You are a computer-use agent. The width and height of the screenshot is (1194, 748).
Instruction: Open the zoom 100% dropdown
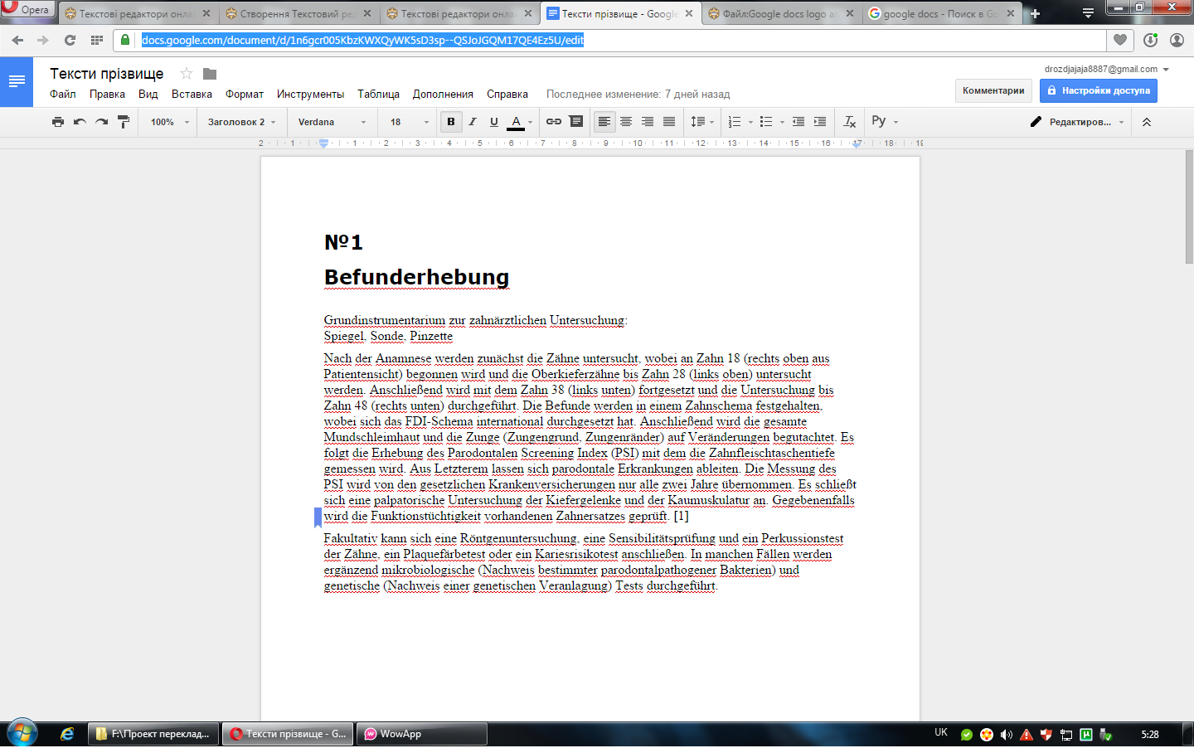[x=169, y=122]
